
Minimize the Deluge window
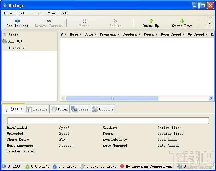coord(195,6)
